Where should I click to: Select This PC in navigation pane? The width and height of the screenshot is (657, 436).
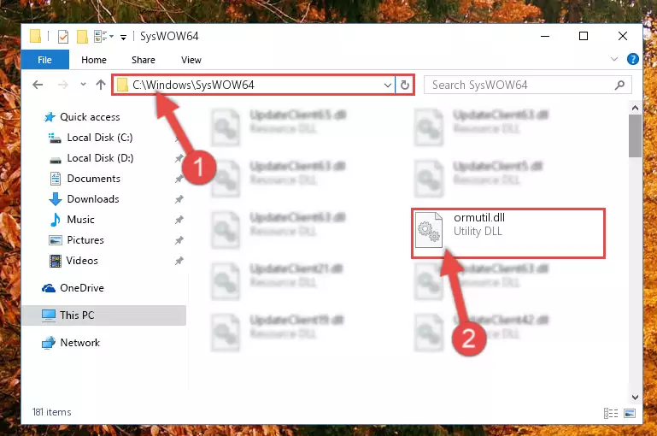tap(104, 315)
